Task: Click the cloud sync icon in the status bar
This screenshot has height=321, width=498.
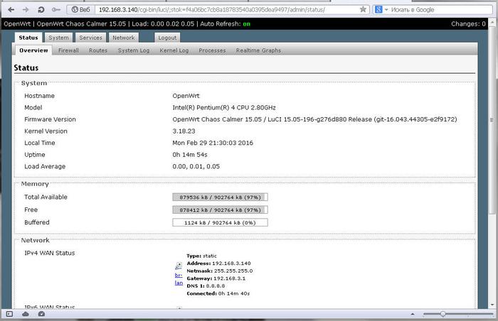Action: coord(24,314)
